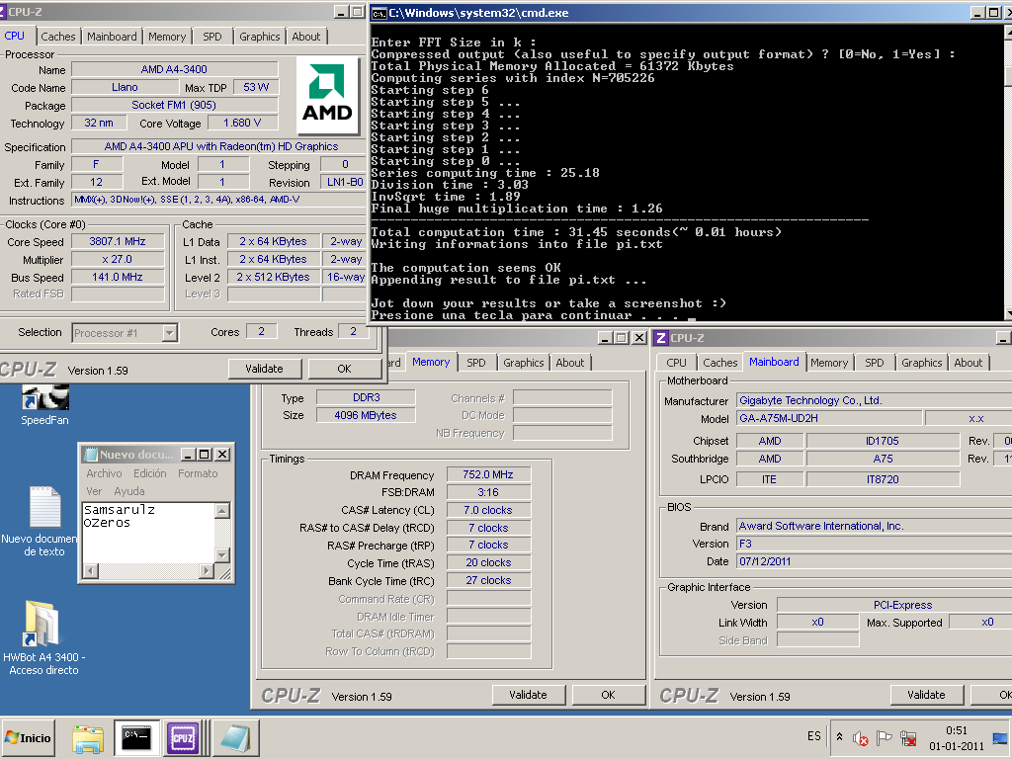Viewport: 1012px width, 759px height.
Task: Open the Ver menu in Notepad
Action: [94, 491]
